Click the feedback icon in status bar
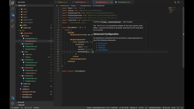Image resolution: width=194 pixels, height=109 pixels. [178, 108]
